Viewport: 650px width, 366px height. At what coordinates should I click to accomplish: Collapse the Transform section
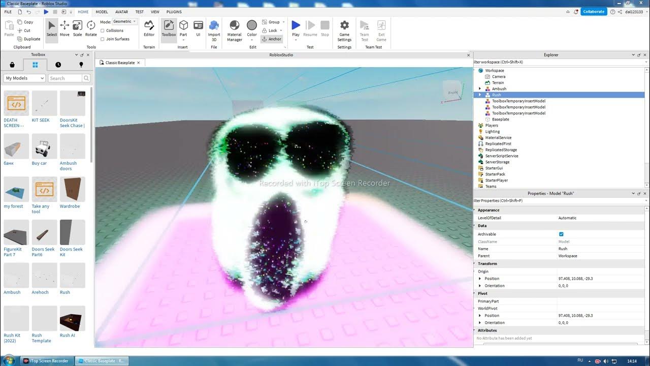(x=475, y=264)
